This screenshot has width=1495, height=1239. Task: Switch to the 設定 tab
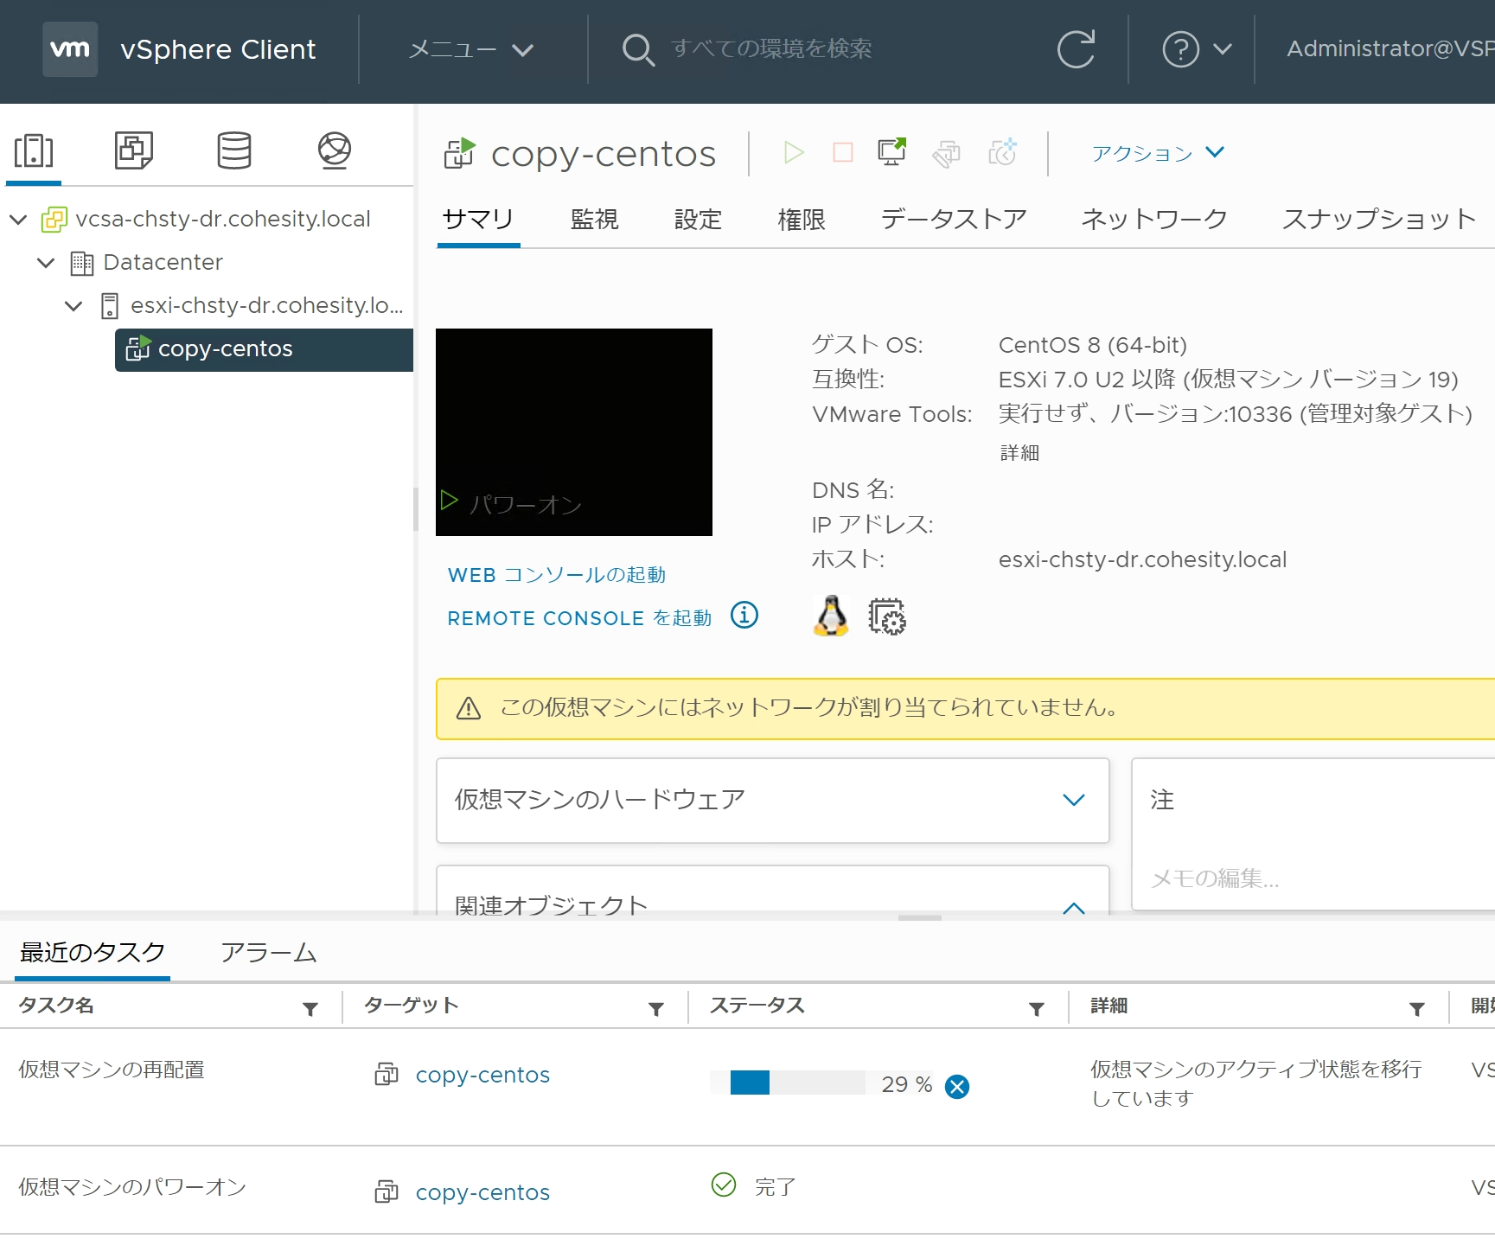[699, 219]
